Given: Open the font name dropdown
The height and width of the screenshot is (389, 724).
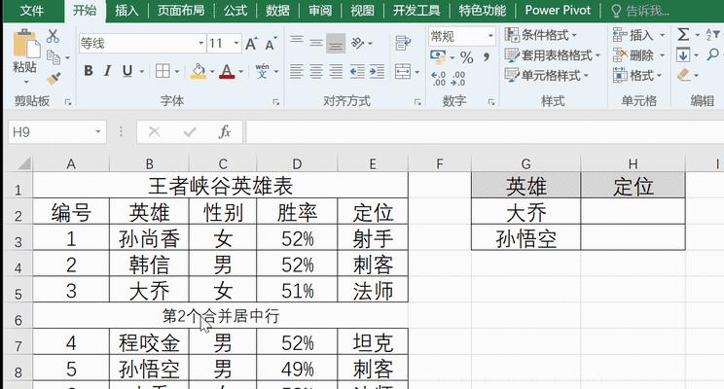Looking at the screenshot, I should point(201,44).
